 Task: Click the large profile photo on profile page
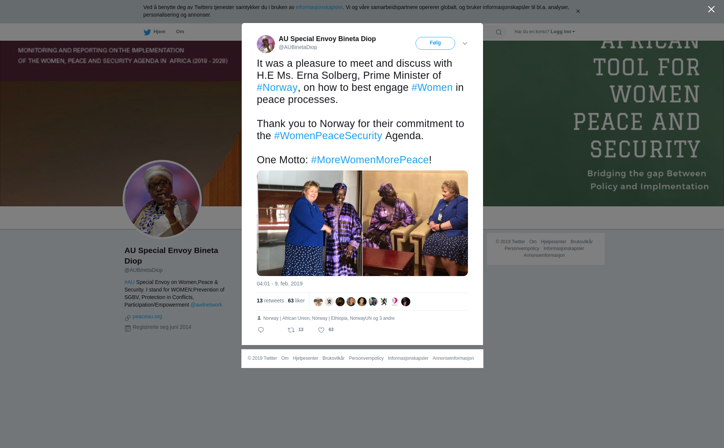[x=162, y=199]
